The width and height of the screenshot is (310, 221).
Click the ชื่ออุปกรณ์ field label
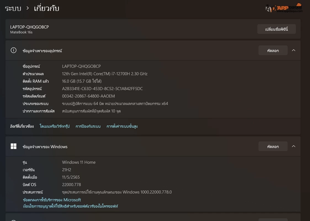coord(31,66)
